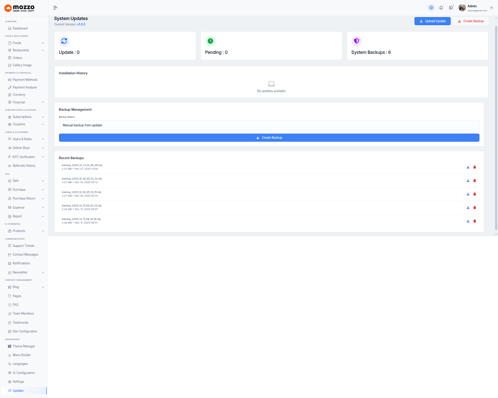Click the Backup Reason input field
498x398 pixels.
pos(269,125)
